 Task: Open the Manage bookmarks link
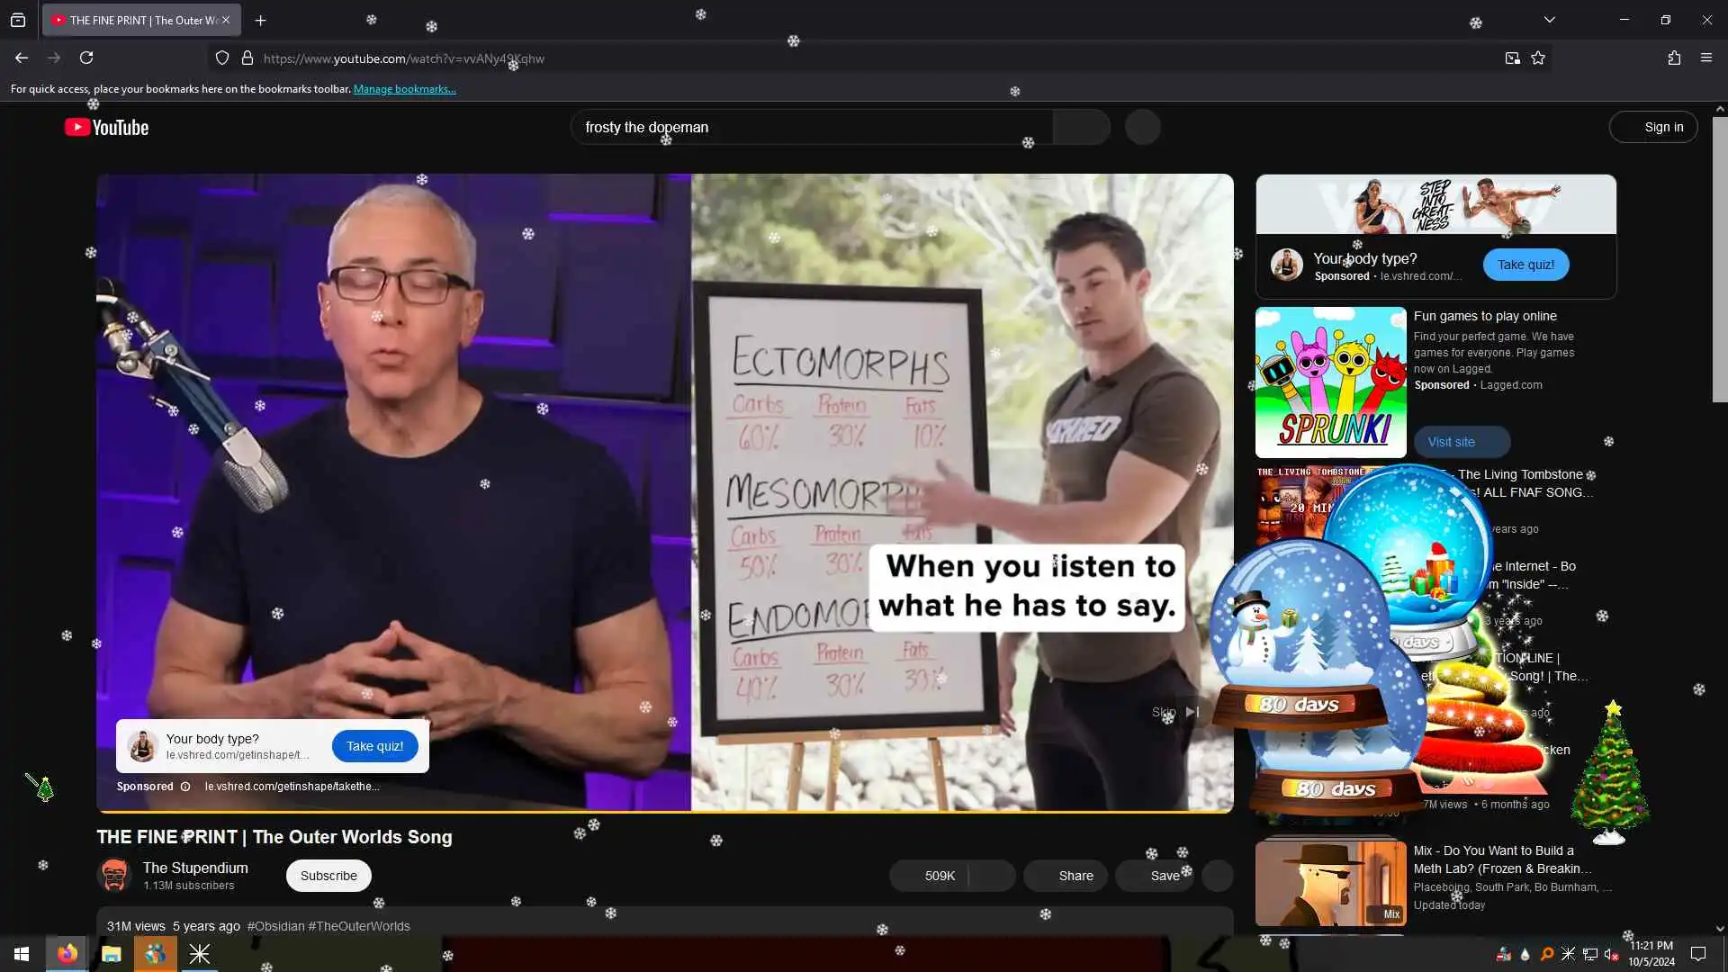404,89
